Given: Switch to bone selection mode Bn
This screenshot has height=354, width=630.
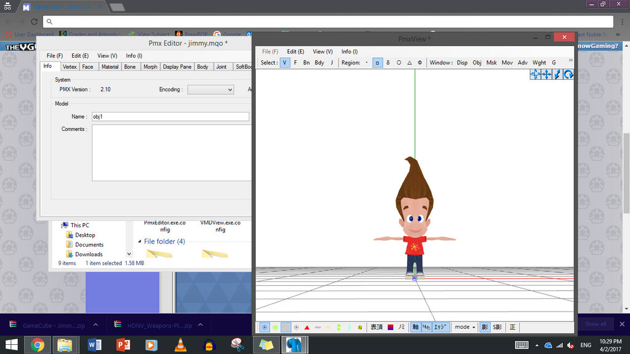Looking at the screenshot, I should (306, 62).
